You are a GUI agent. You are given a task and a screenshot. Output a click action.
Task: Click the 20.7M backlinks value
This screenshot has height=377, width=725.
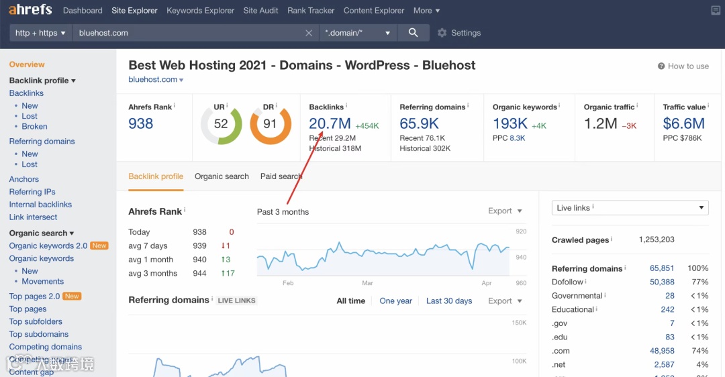pyautogui.click(x=330, y=123)
